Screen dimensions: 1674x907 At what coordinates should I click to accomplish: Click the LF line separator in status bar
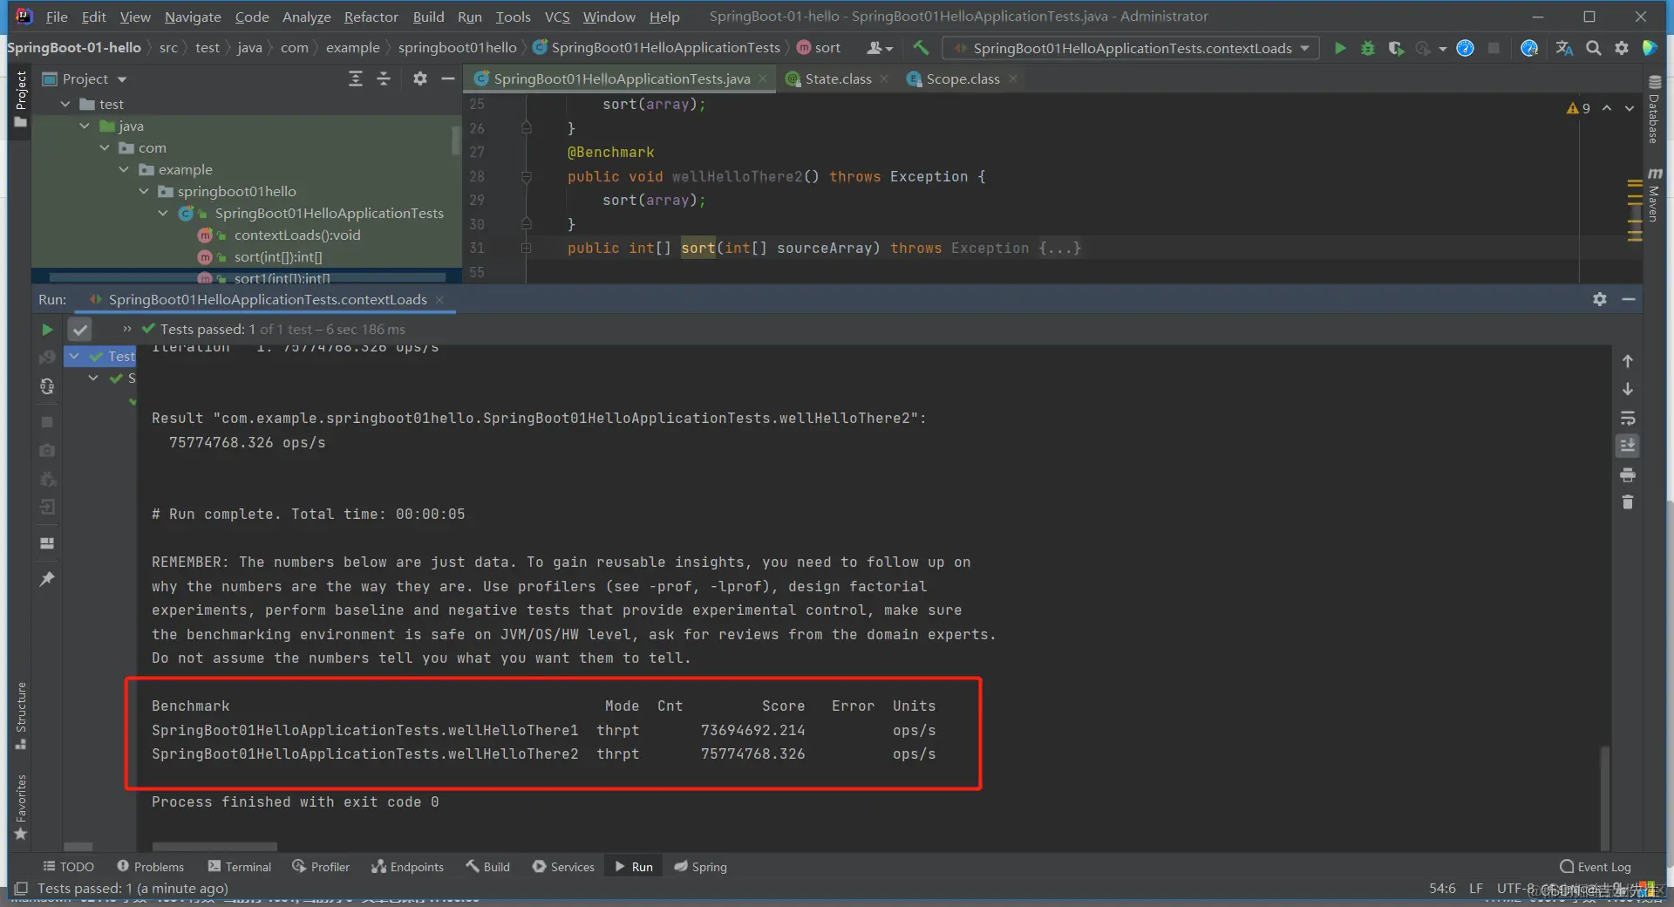point(1475,889)
